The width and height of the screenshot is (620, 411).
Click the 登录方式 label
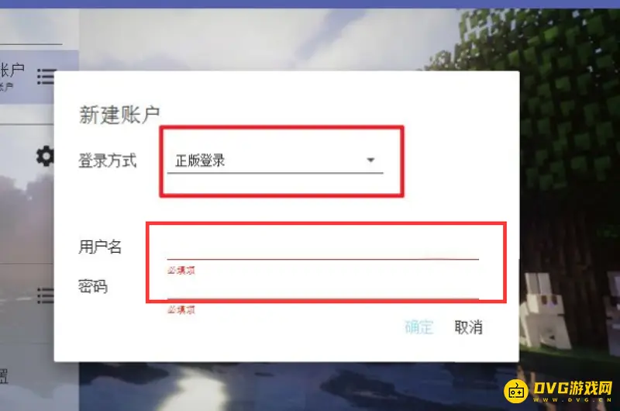coord(108,161)
